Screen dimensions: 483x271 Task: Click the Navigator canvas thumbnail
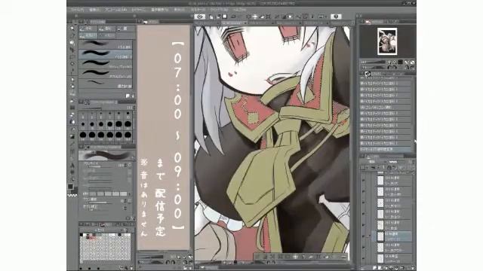pyautogui.click(x=387, y=41)
